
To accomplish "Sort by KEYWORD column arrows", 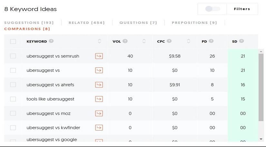I will coord(100,41).
